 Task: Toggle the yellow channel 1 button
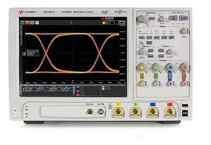(x=142, y=76)
